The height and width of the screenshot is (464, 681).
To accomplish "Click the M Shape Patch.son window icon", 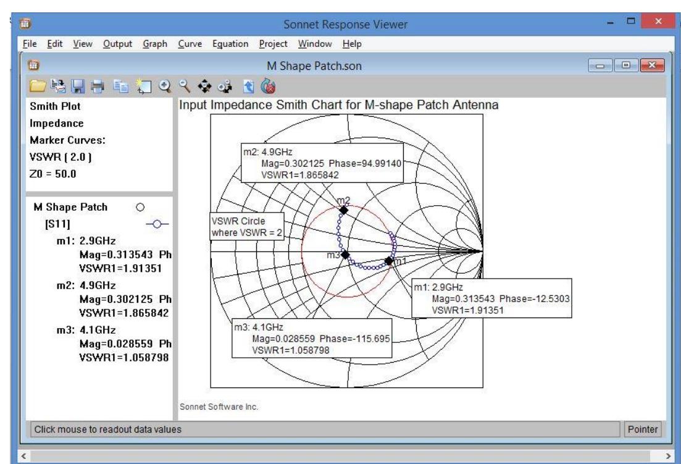I will pos(33,65).
